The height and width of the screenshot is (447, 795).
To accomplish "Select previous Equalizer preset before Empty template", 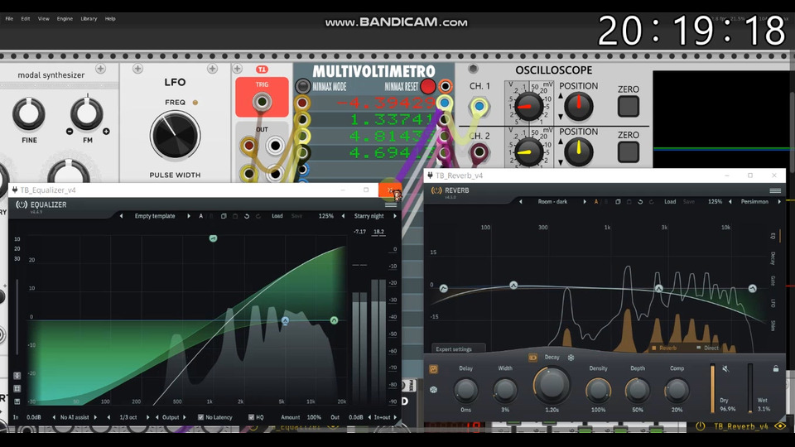I will tap(121, 216).
